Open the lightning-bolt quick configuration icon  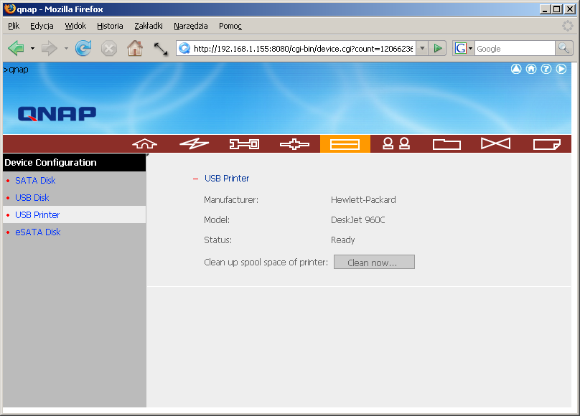195,143
